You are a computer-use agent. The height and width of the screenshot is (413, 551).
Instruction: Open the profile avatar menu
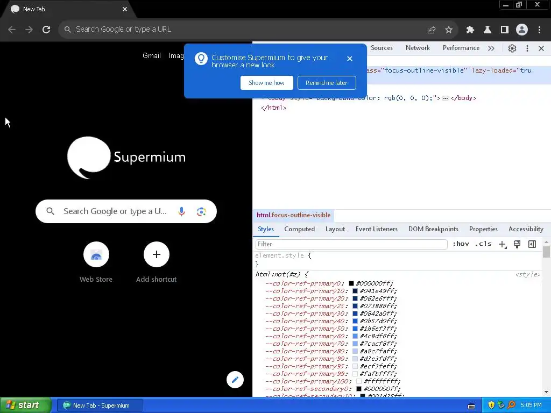coord(522,30)
